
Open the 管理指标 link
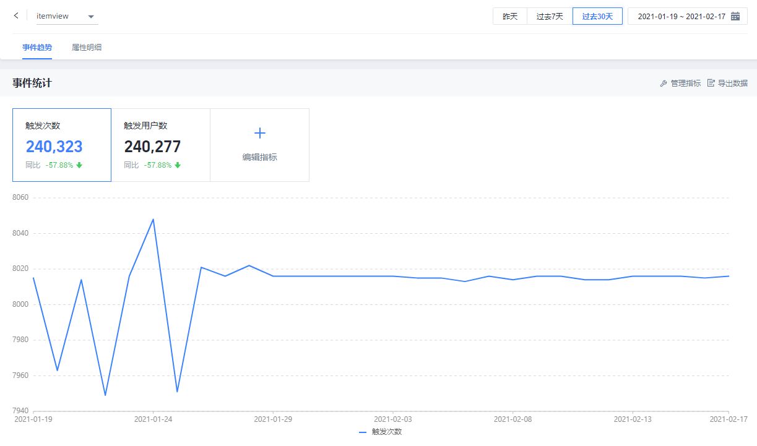coord(685,84)
